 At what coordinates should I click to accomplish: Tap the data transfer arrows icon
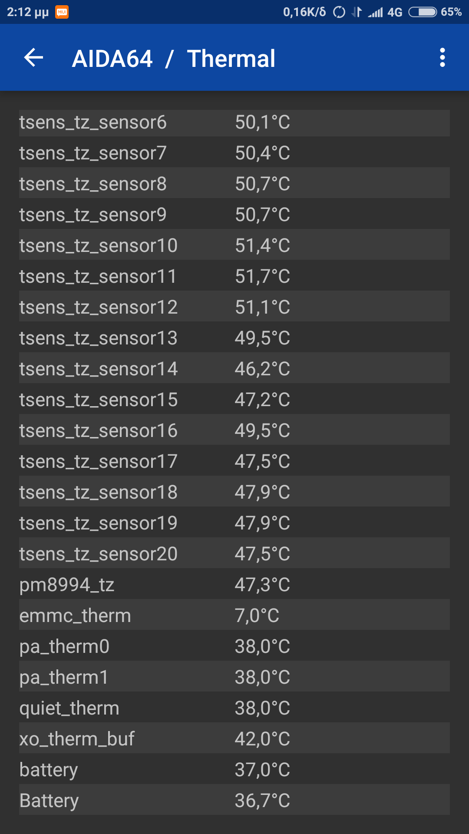pos(357,12)
